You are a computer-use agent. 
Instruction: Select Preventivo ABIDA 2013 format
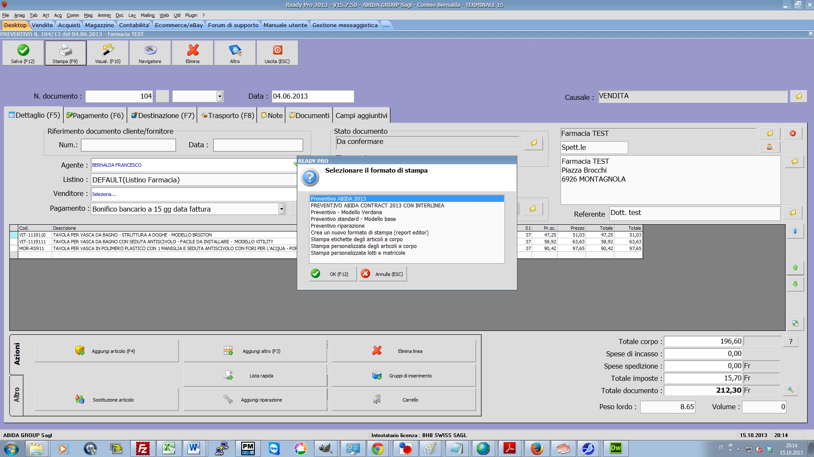[407, 199]
